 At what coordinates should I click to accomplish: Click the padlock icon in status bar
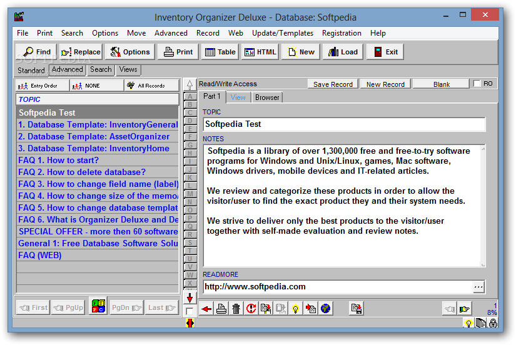pos(493,323)
